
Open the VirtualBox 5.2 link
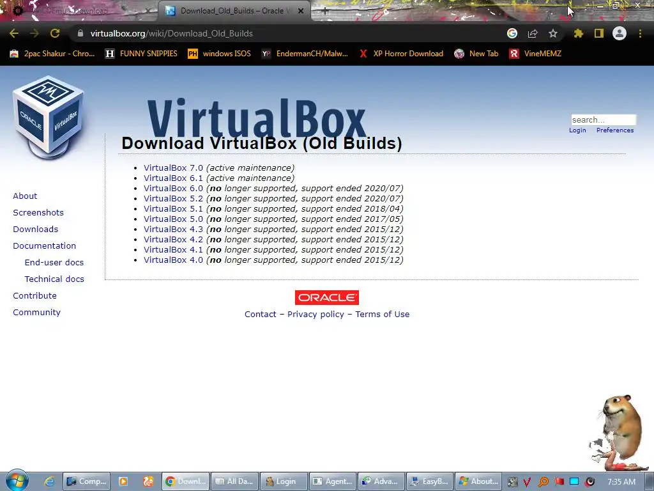click(x=174, y=198)
